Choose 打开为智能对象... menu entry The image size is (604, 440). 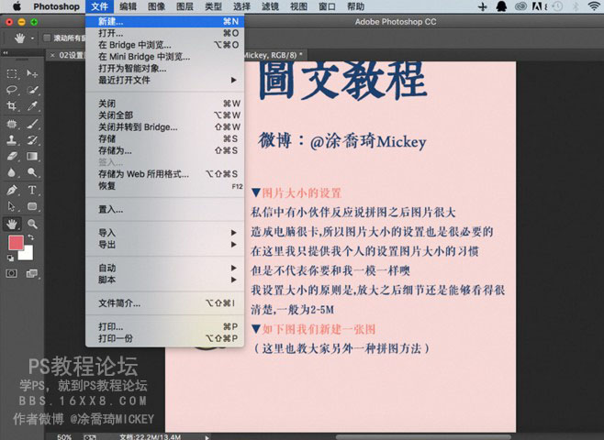pyautogui.click(x=165, y=69)
